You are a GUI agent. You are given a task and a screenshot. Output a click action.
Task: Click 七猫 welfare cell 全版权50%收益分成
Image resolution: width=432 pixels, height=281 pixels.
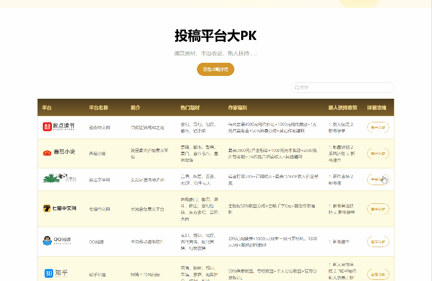(271, 209)
